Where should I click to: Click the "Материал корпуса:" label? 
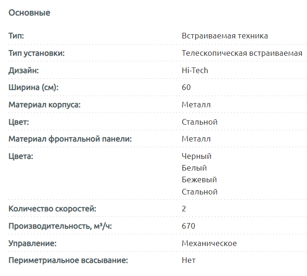45,104
